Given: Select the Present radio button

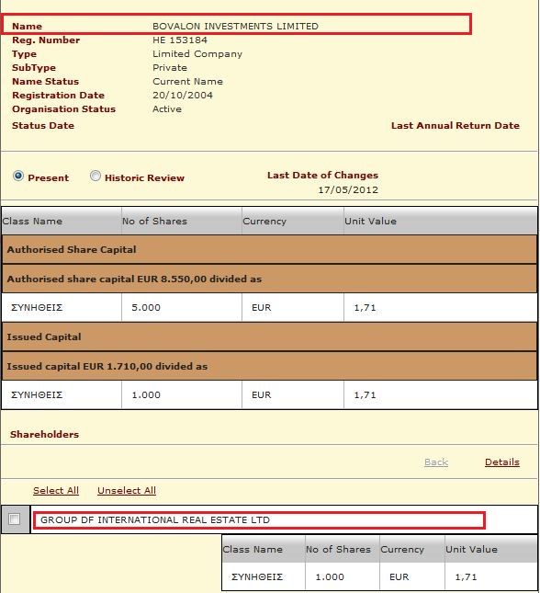Looking at the screenshot, I should click(18, 177).
